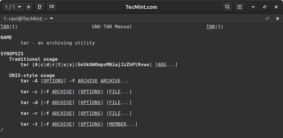The height and width of the screenshot is (138, 283).
Task: Expand the 1 / 1 tab switcher dropdown
Action: click(x=13, y=7)
